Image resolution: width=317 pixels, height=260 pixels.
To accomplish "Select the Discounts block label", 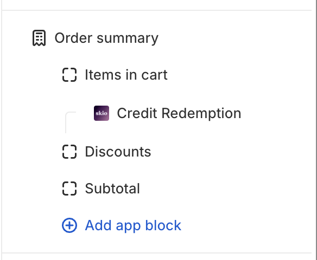I will (118, 152).
